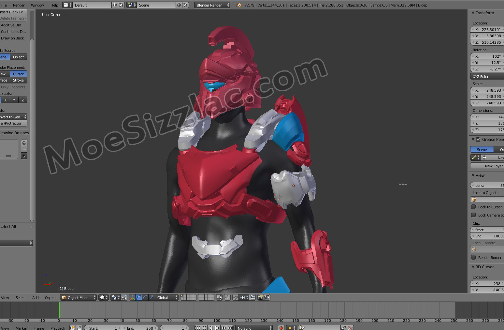Click the Blender logo icon in the header
The image size is (504, 330).
point(239,5)
